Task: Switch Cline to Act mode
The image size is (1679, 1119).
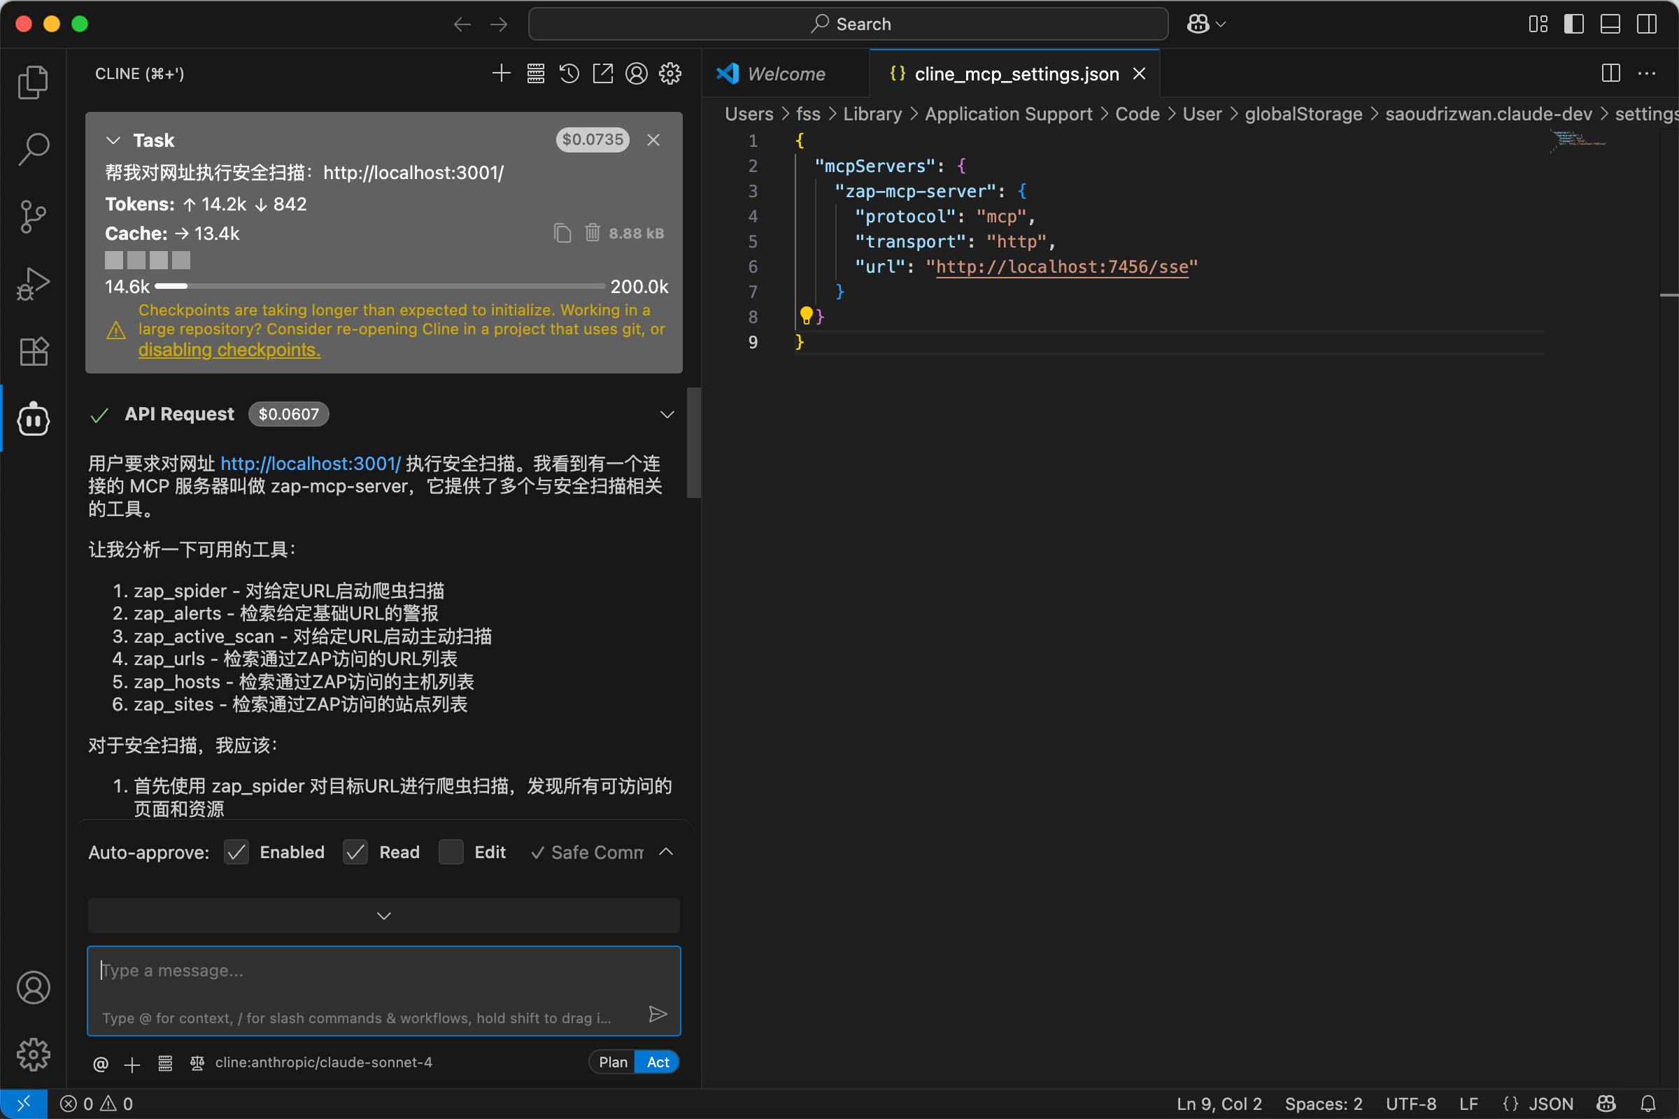Action: pos(657,1062)
